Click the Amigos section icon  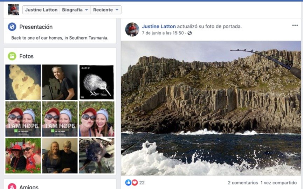12,187
